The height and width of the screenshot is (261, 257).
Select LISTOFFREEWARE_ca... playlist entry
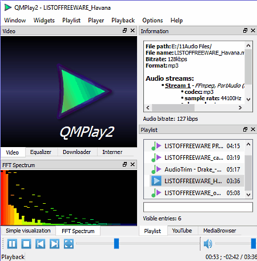click(194, 157)
